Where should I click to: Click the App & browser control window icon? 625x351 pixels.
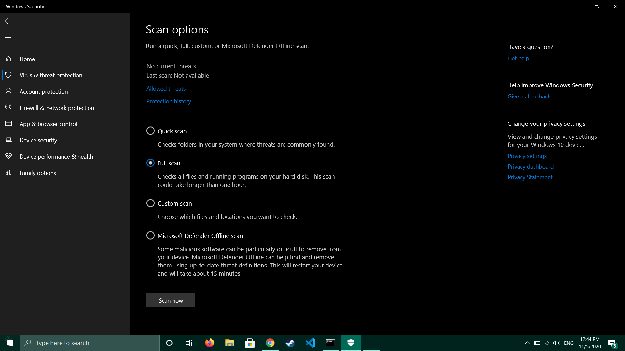point(8,124)
